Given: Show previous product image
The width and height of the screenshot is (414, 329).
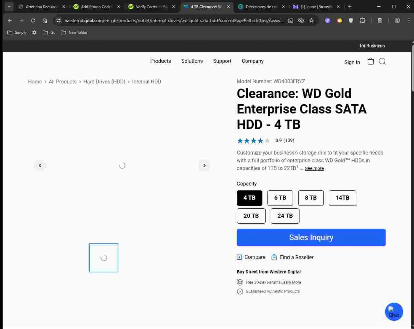Looking at the screenshot, I should (40, 165).
